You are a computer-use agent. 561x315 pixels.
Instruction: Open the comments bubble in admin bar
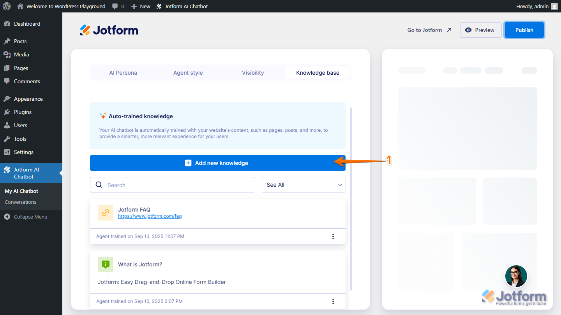[x=118, y=6]
